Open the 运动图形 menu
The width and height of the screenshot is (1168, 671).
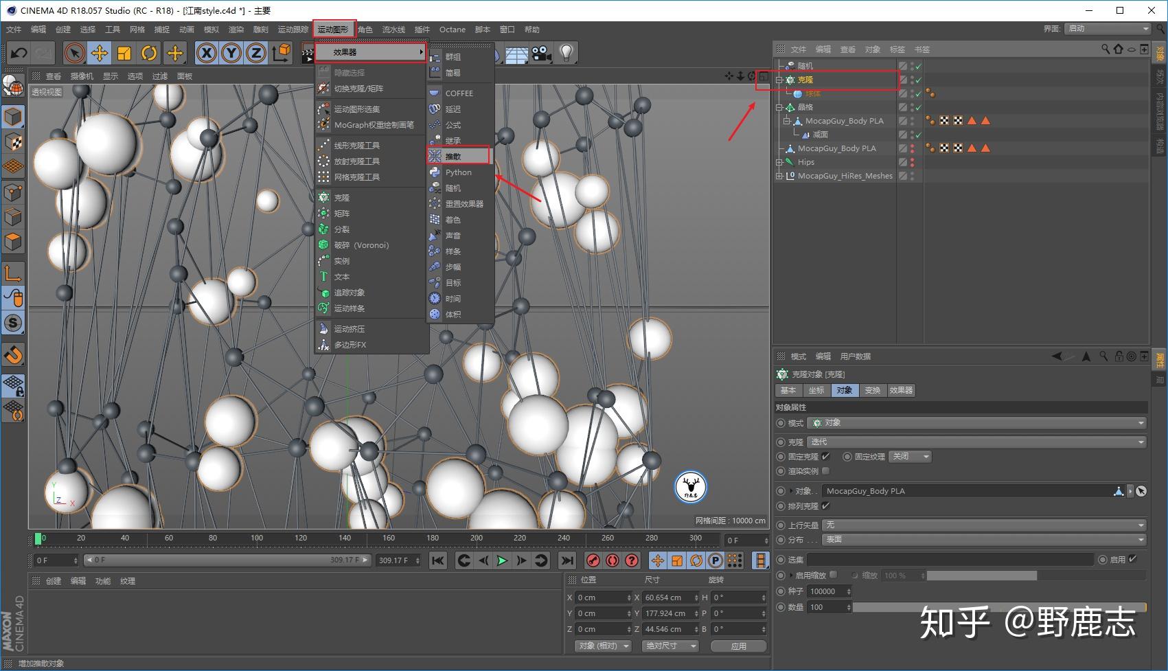click(x=334, y=30)
